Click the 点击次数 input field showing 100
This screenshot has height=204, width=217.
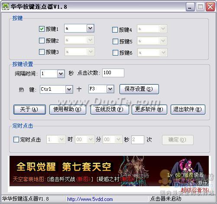(x=113, y=73)
